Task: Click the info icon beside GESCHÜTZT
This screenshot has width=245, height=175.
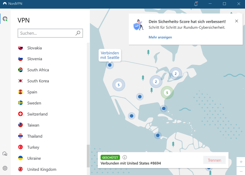Action: [125, 157]
